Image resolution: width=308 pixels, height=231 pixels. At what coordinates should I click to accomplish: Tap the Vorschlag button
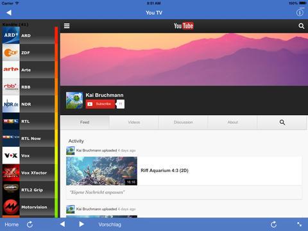click(x=110, y=225)
